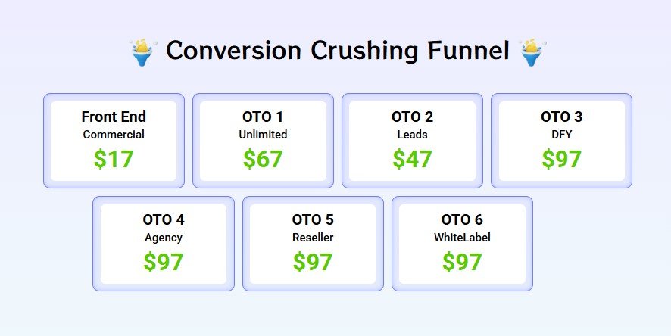Click the $97 price under DFY
This screenshot has width=671, height=336.
[x=561, y=159]
